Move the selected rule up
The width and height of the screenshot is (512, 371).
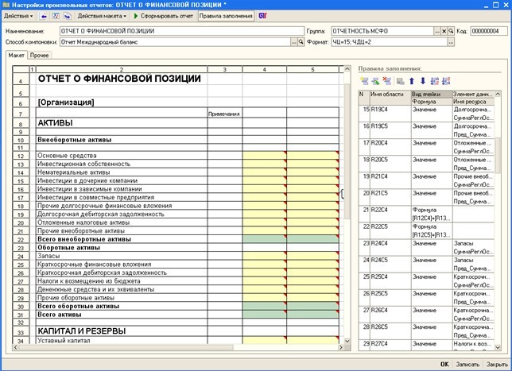(x=412, y=81)
